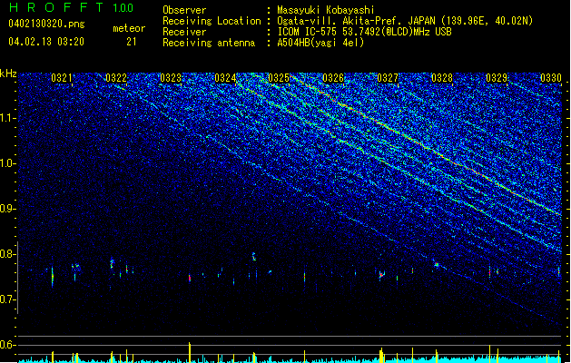Click the 0323 time marker
Screen dimensions: 571x363
click(171, 77)
